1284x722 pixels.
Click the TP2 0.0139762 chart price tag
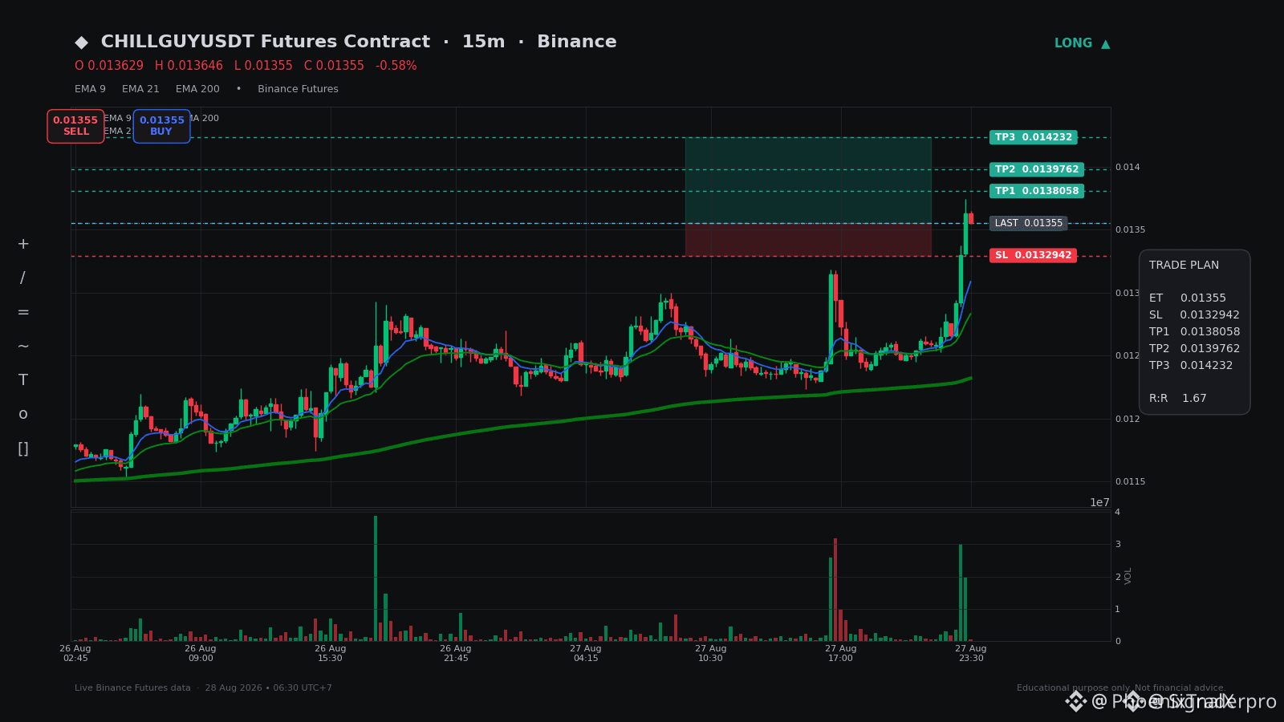[x=1037, y=169]
